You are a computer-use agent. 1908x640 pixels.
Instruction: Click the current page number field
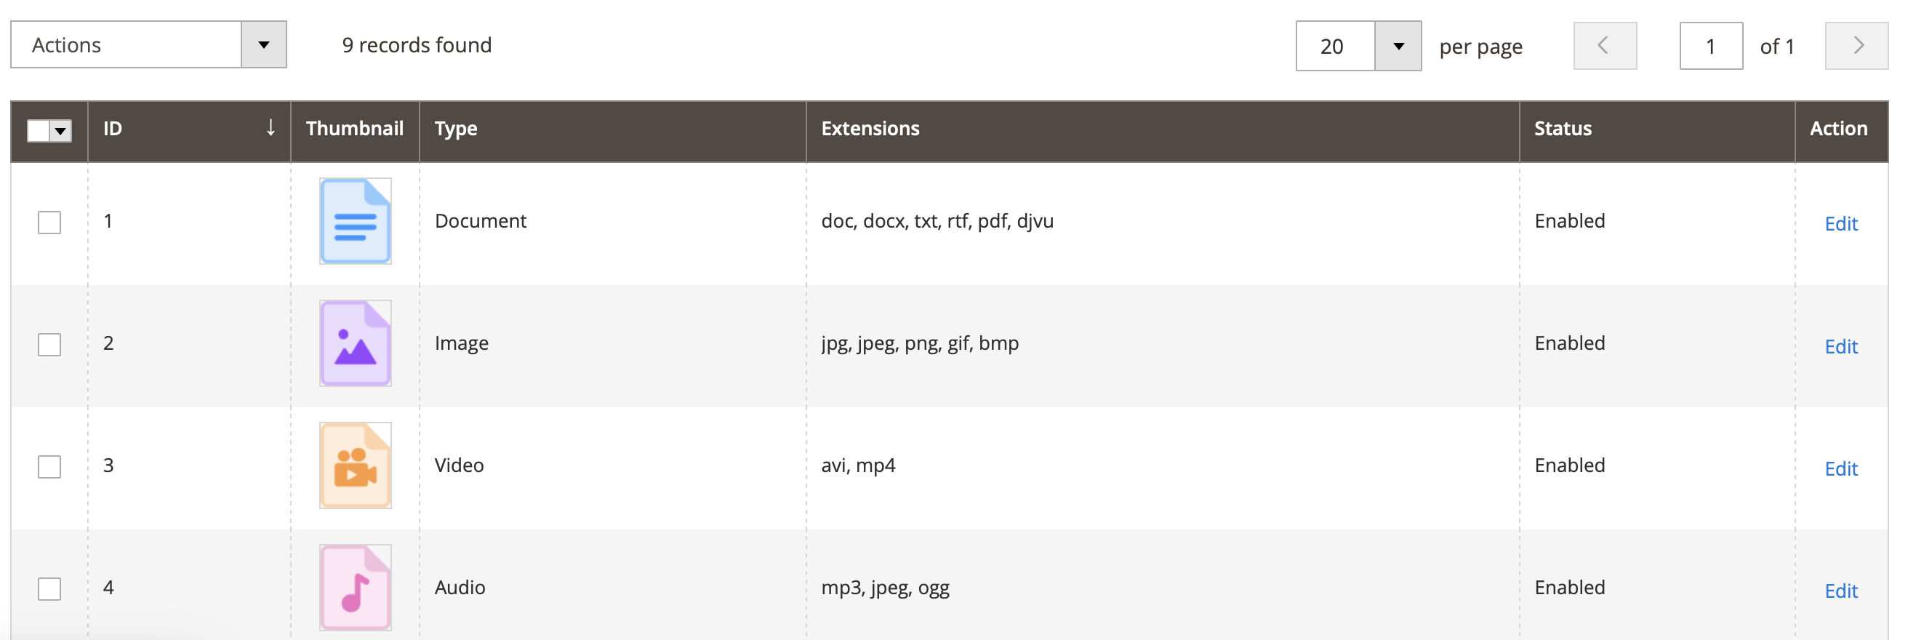coord(1710,46)
